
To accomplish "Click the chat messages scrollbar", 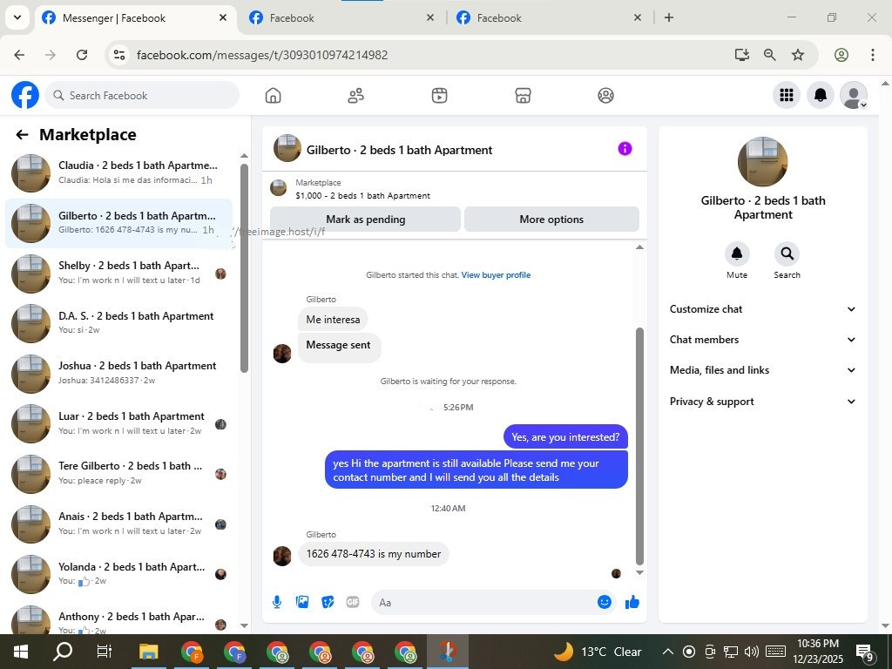I will click(x=639, y=447).
